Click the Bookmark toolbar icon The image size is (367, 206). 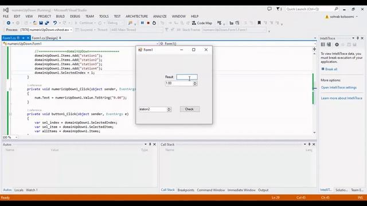[259, 23]
